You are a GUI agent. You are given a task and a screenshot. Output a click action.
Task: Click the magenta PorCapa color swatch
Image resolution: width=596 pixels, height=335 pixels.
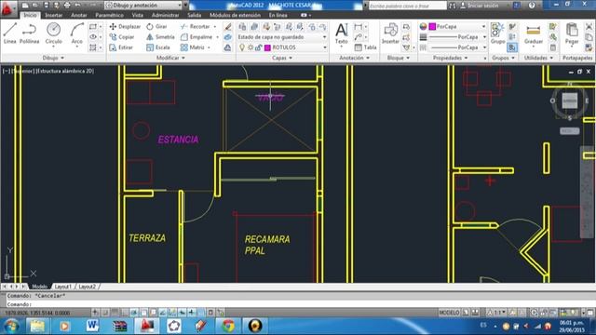(x=432, y=27)
